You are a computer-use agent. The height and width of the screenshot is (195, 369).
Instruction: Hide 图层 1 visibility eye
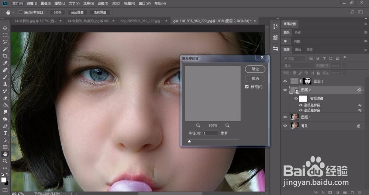pyautogui.click(x=285, y=117)
